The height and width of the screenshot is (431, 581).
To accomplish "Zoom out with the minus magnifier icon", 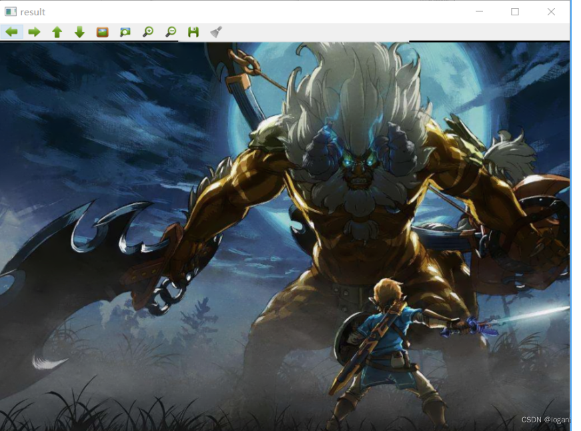I will (171, 32).
